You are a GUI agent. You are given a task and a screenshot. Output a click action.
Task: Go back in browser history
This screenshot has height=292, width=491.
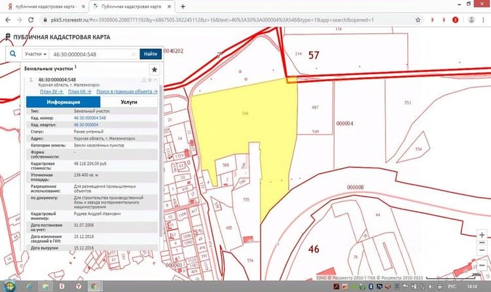(x=8, y=20)
